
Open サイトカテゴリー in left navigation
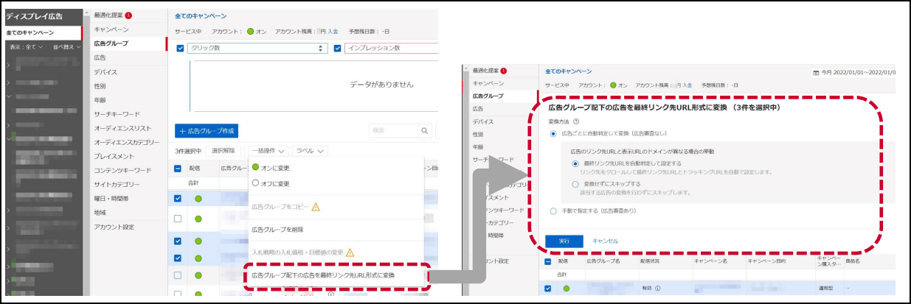click(x=119, y=185)
